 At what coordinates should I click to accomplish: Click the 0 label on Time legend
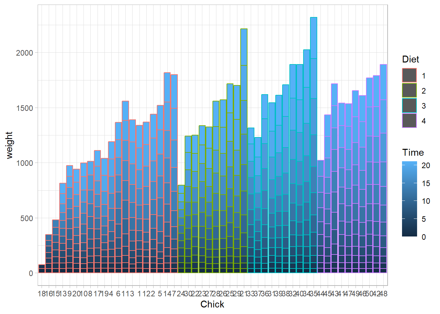pos(424,237)
